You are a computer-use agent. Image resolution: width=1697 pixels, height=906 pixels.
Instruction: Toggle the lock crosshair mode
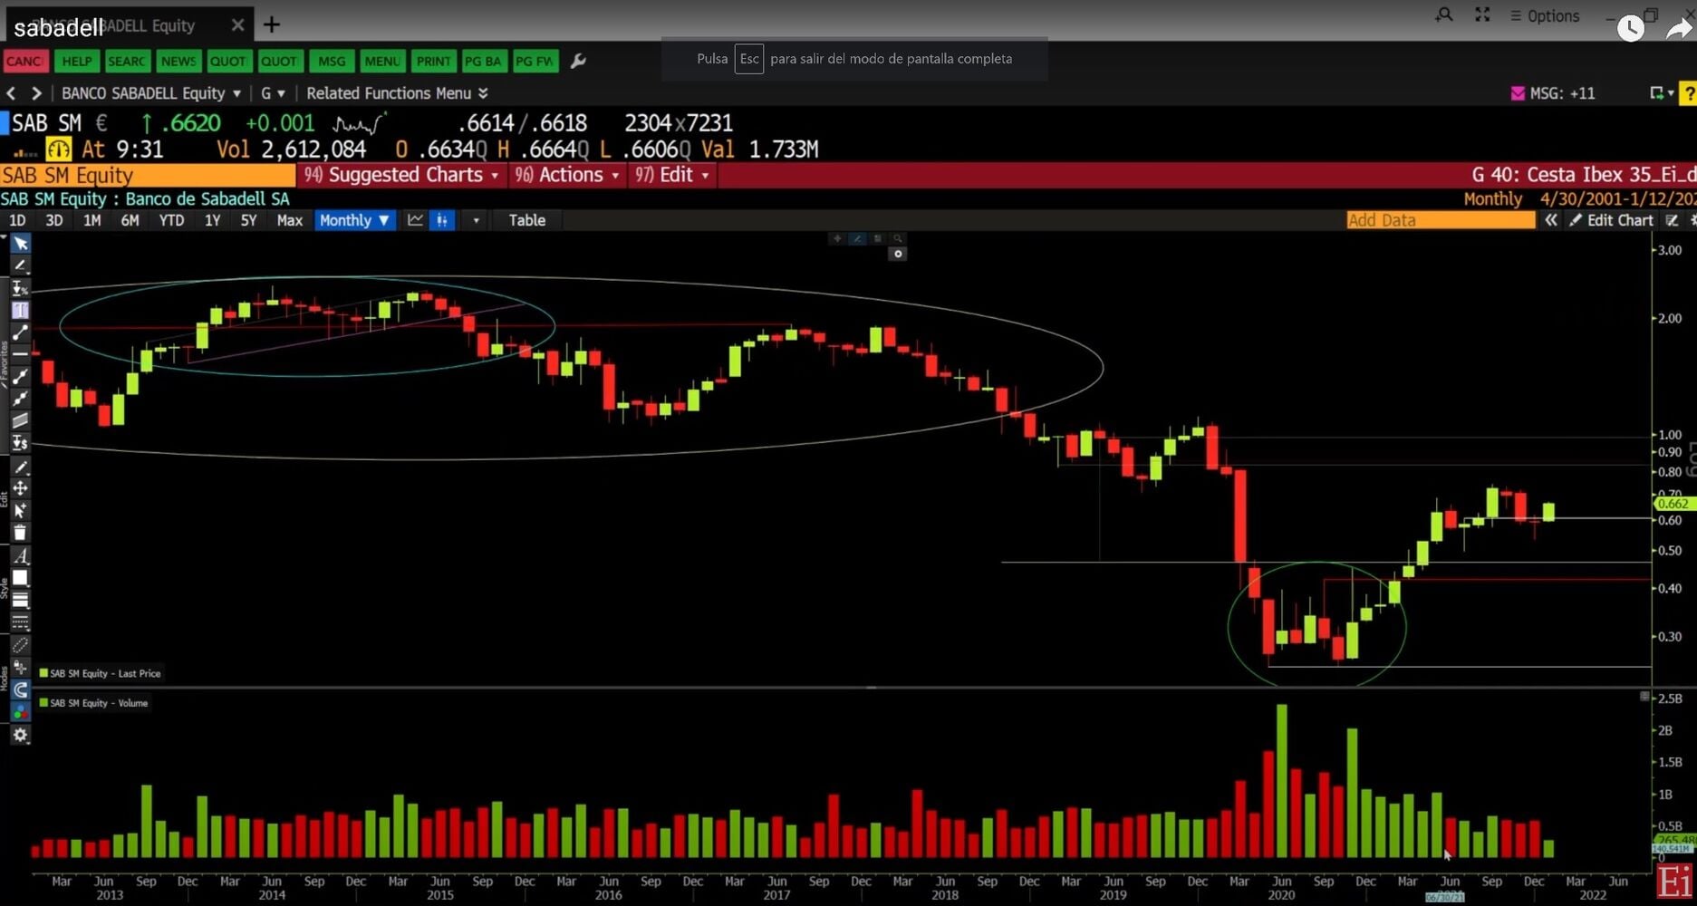click(20, 668)
